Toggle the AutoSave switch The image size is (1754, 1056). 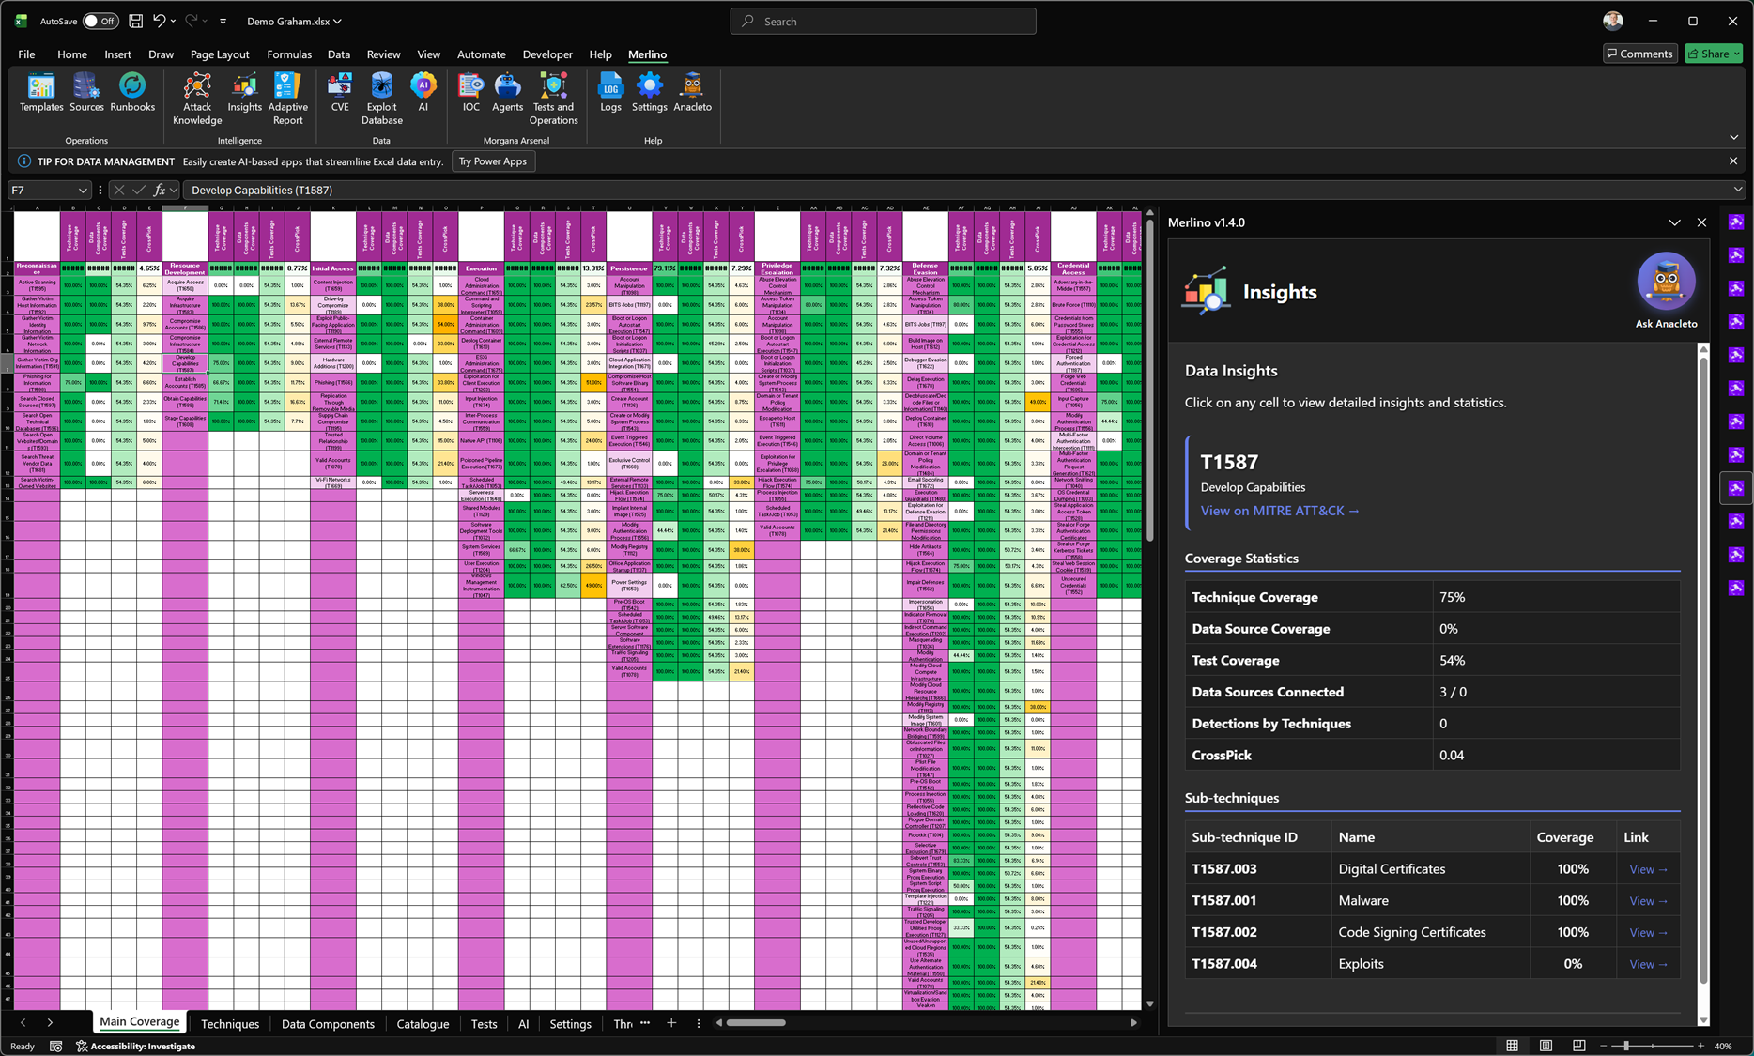coord(100,21)
